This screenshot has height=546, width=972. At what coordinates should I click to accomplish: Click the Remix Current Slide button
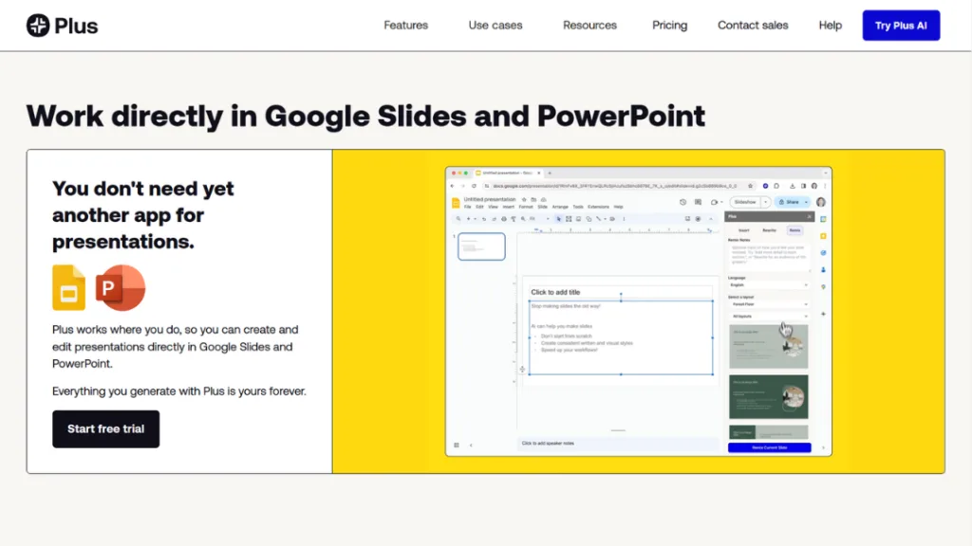(x=769, y=447)
